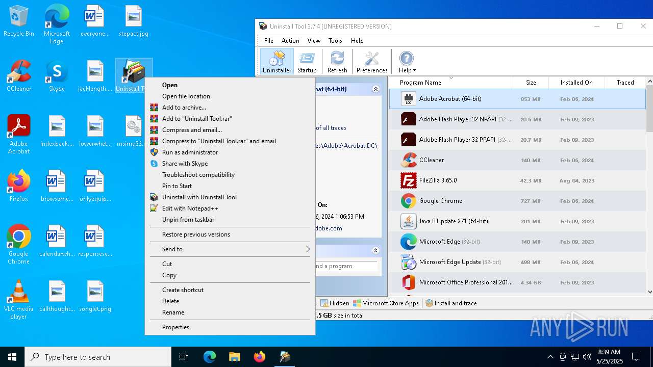653x367 pixels.
Task: Open File Explorer from the taskbar
Action: tap(234, 357)
